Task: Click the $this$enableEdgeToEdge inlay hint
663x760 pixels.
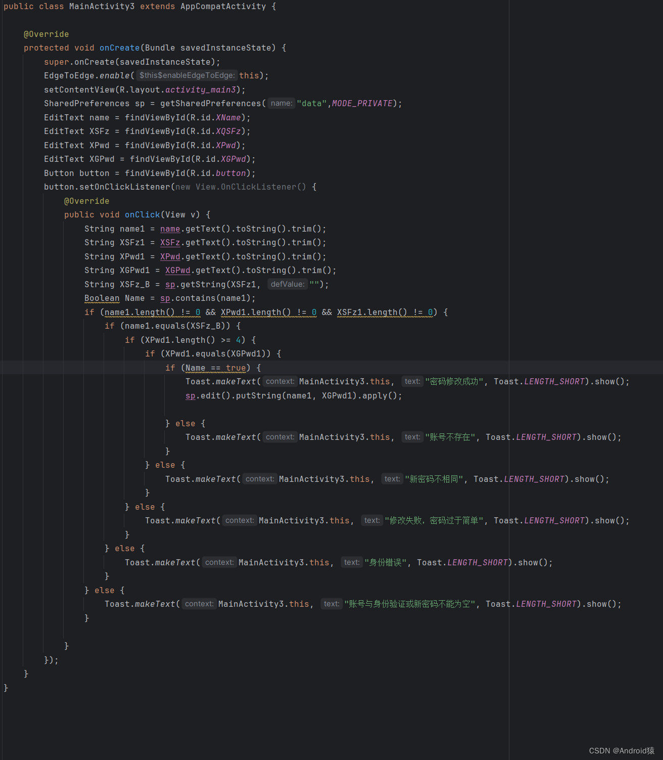Action: 187,76
